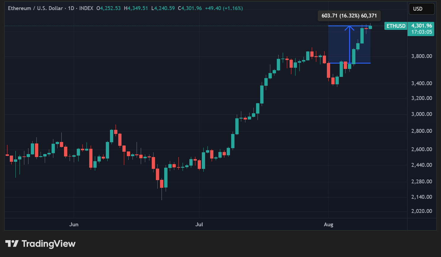Click the Aug label on the time axis
This screenshot has width=441, height=257.
(328, 224)
